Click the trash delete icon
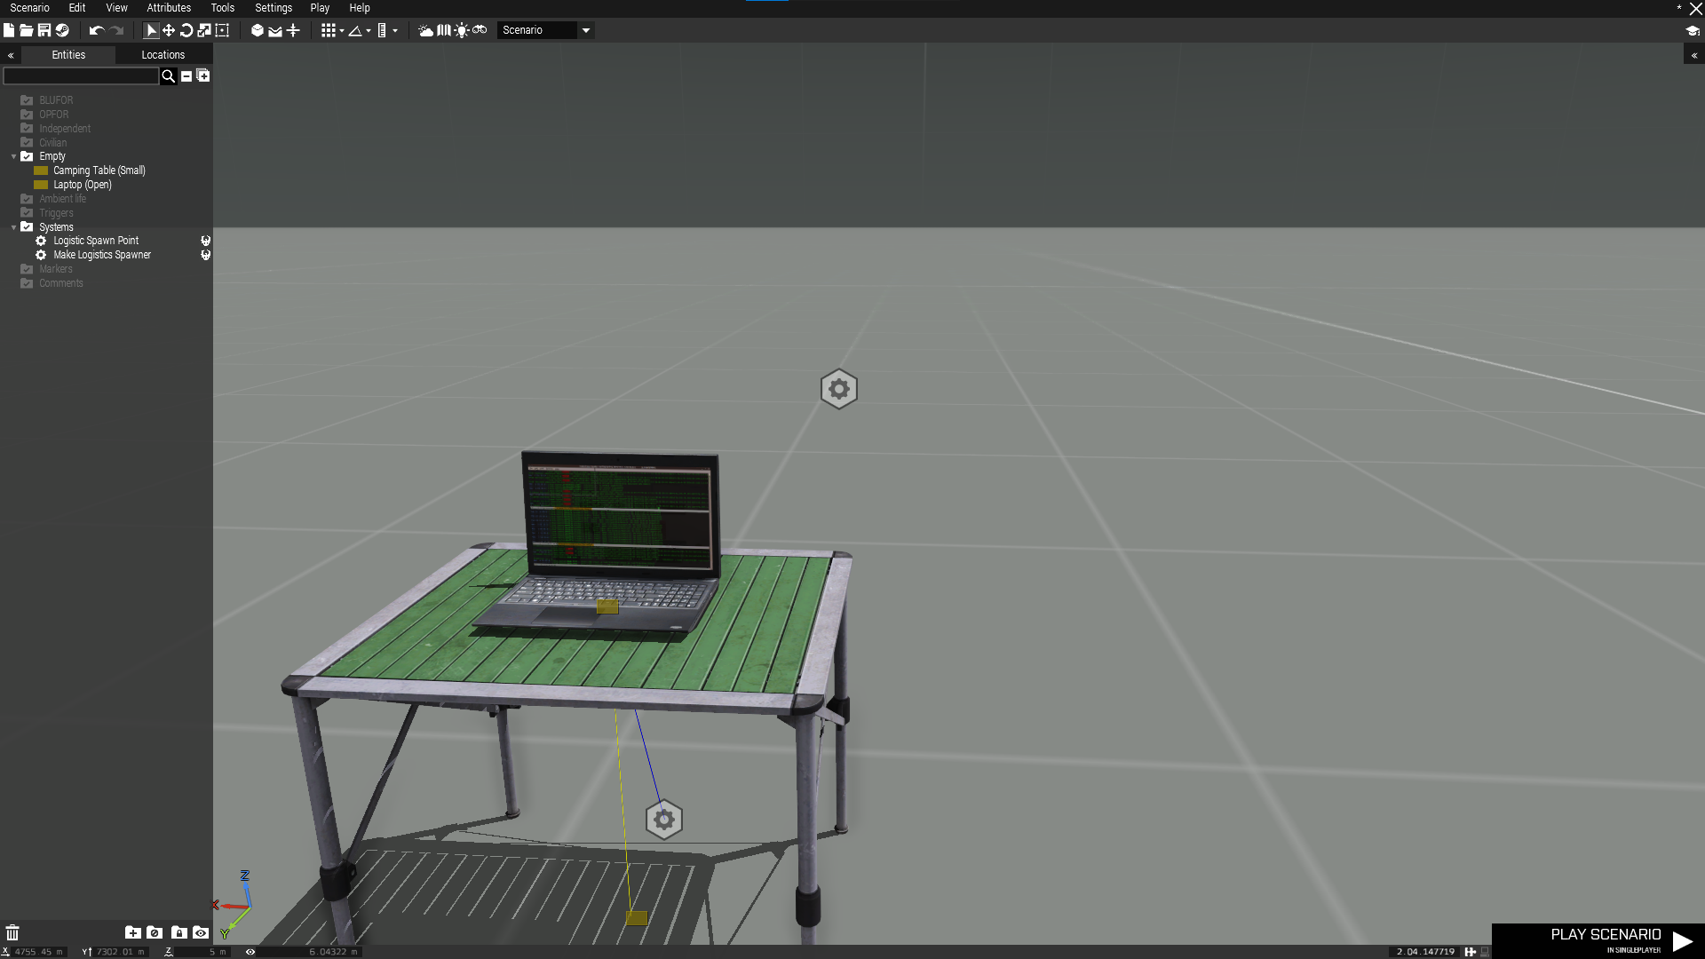 coord(12,932)
